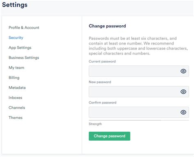
Task: Focus the New password input field
Action: coord(139,92)
